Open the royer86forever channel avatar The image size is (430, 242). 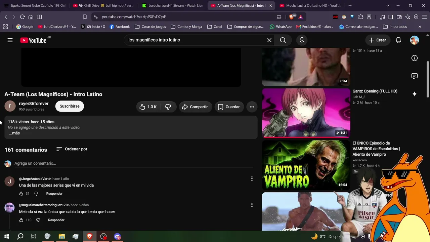pos(10,106)
